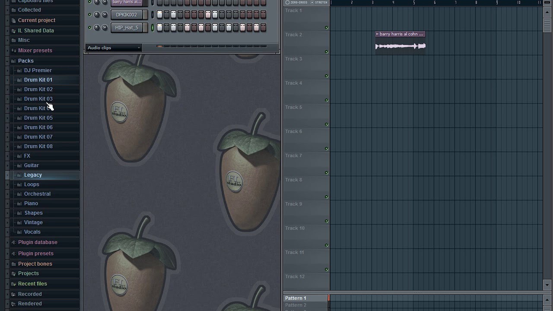Expand the Piano folder arrow
The width and height of the screenshot is (553, 311).
[7, 203]
